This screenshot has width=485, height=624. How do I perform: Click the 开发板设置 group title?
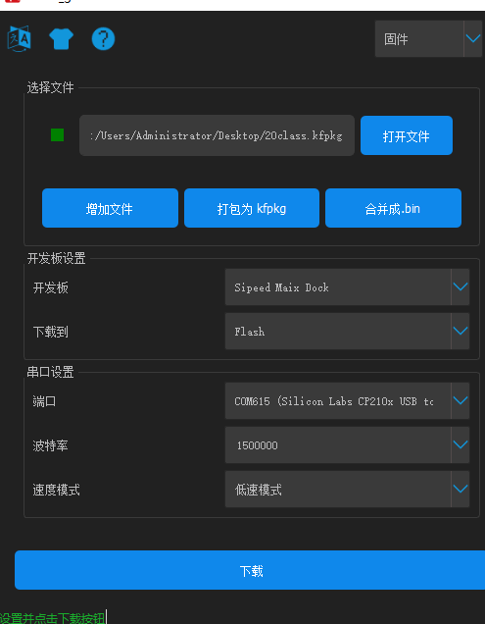tap(57, 258)
